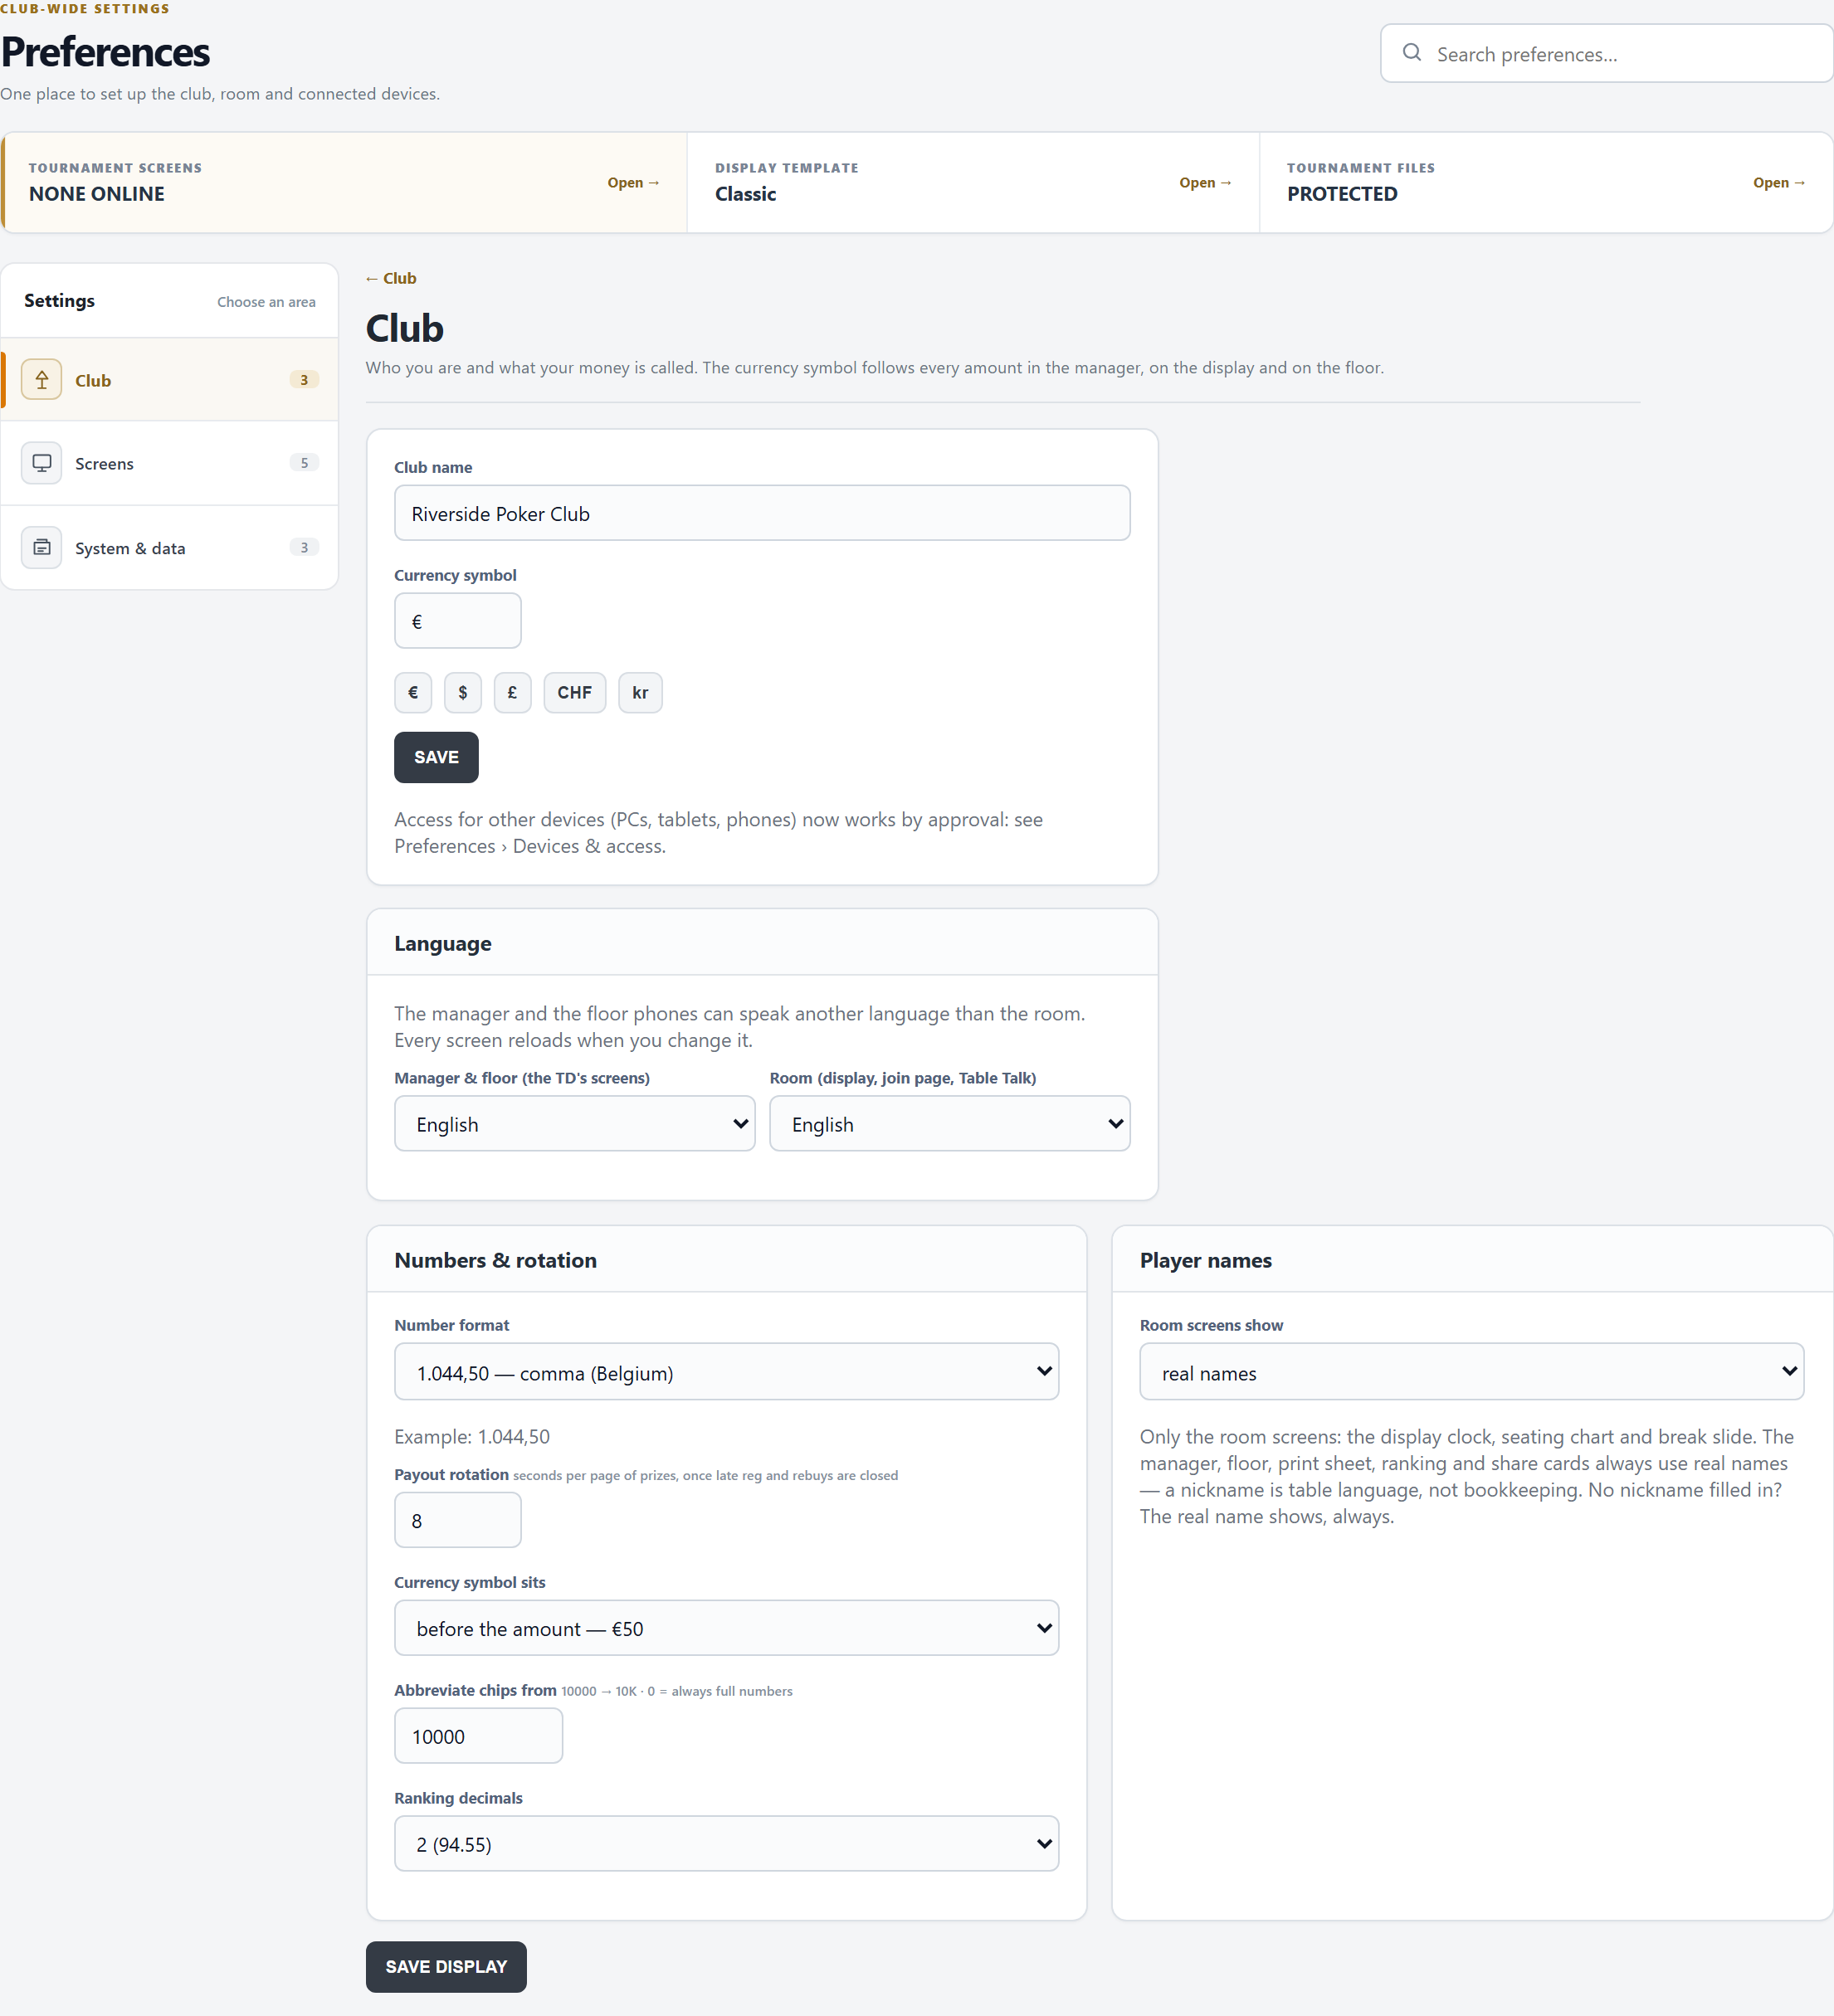Select the System & data area

[169, 547]
